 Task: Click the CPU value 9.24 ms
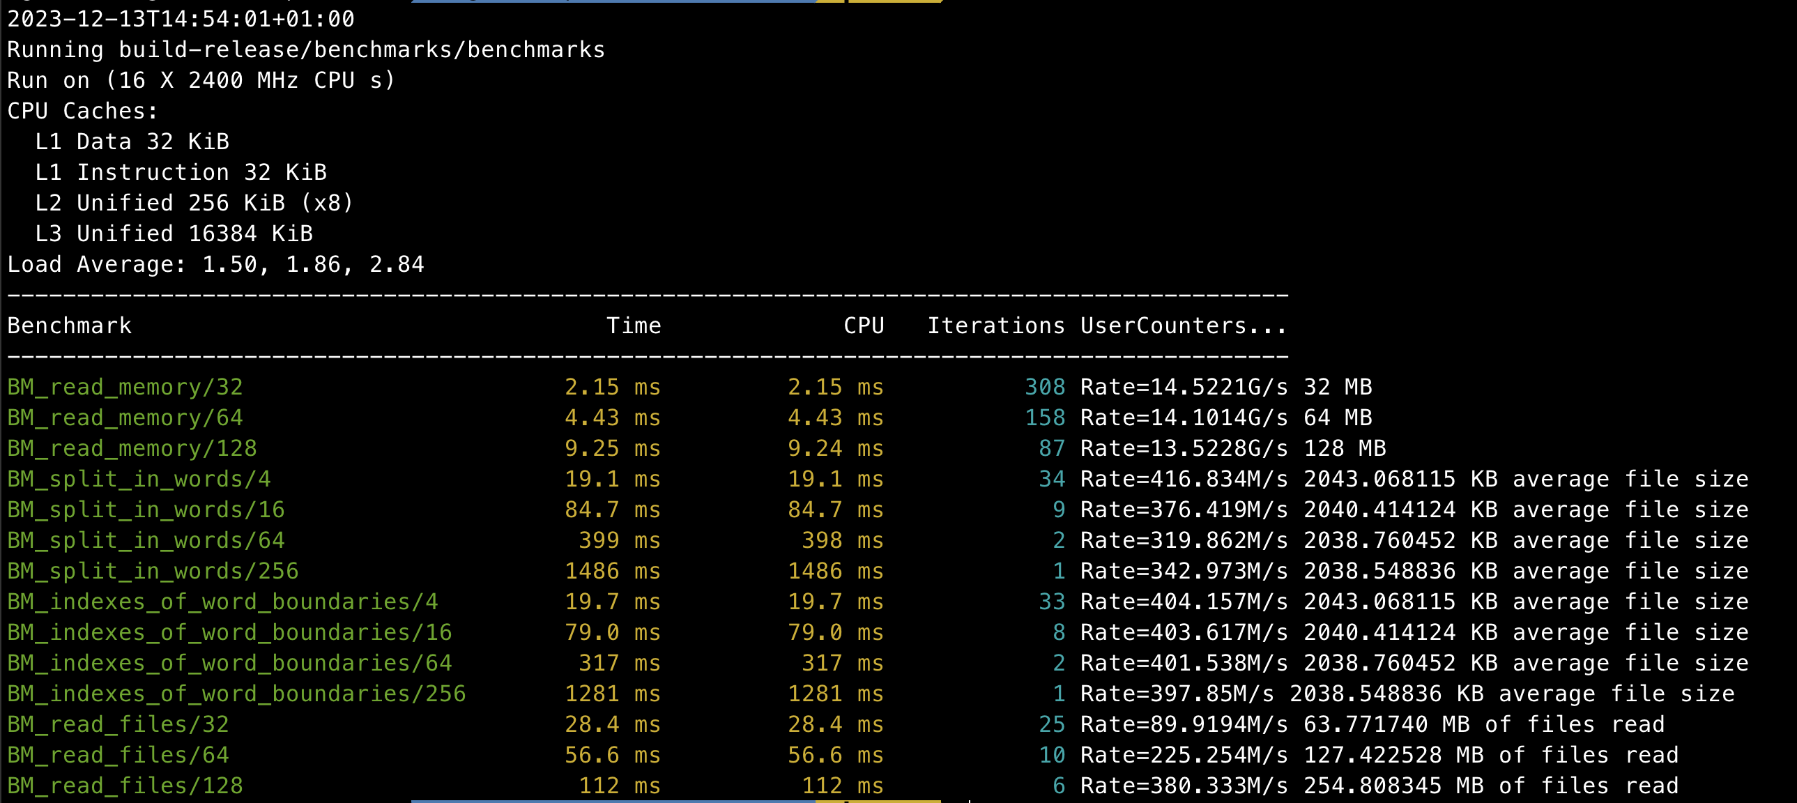836,449
